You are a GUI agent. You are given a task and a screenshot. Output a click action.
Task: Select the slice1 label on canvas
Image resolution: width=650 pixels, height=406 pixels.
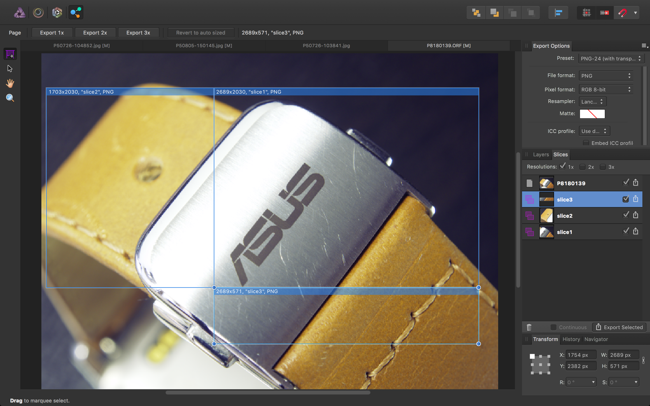click(249, 92)
